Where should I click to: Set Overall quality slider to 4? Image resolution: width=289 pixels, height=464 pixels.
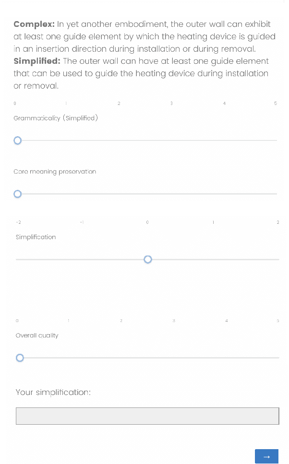point(226,358)
